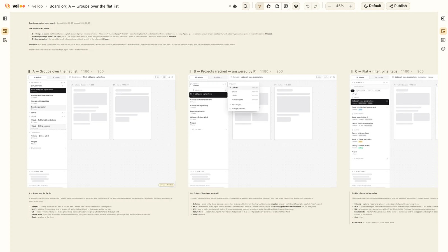The image size is (448, 252).
Task: Click frame title 'C — Flat + filter, pins, tags'
Action: click(376, 71)
